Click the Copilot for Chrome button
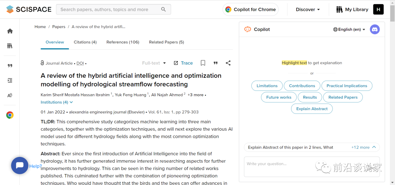The width and height of the screenshot is (395, 185). pos(251,9)
